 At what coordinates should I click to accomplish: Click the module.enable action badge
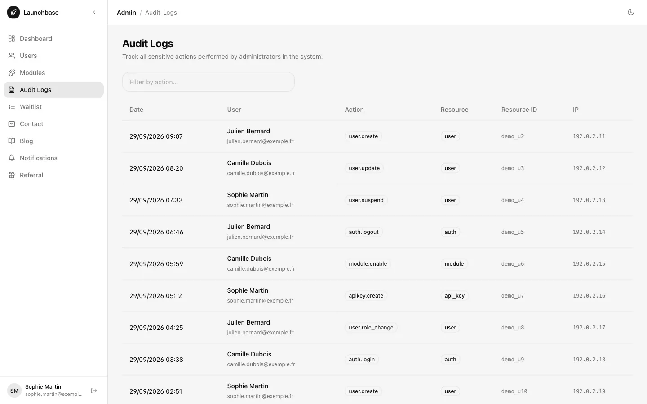point(368,264)
